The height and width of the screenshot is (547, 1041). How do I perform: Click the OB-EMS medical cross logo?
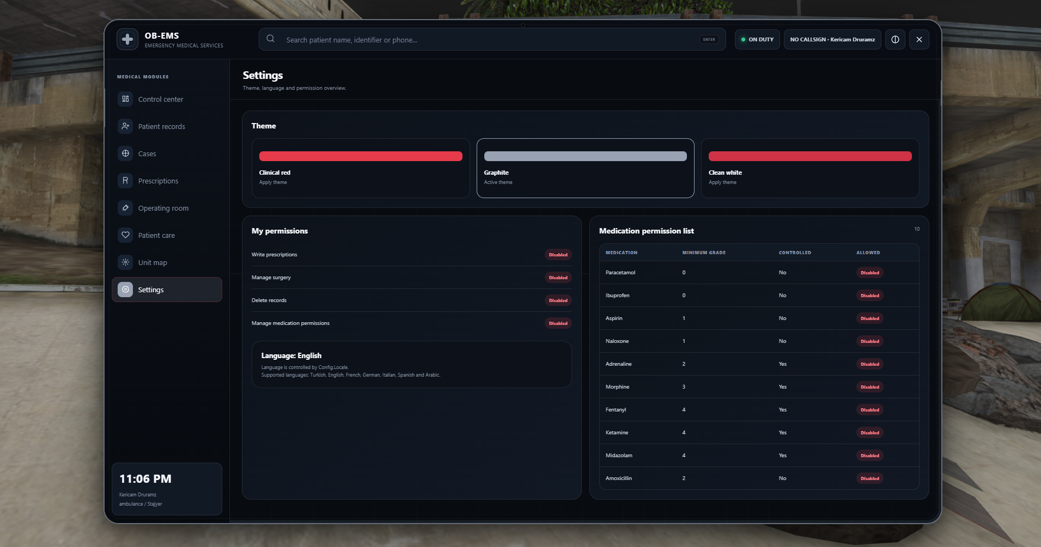pos(127,39)
